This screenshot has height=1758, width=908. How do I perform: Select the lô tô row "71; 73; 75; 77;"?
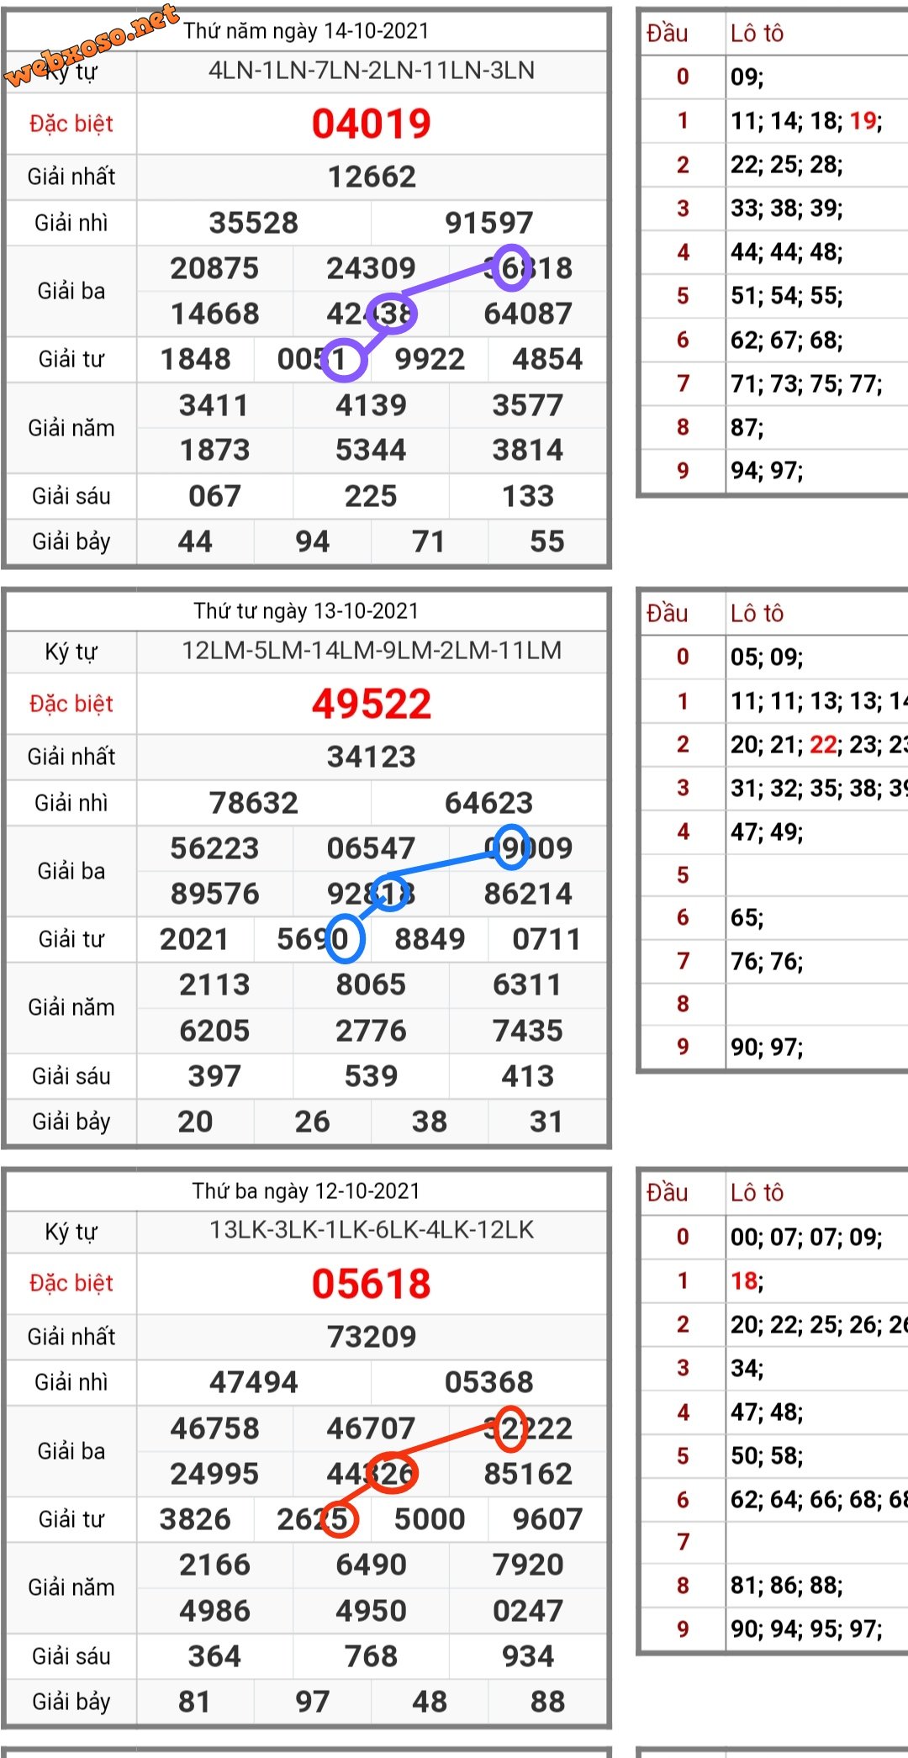[x=806, y=384]
